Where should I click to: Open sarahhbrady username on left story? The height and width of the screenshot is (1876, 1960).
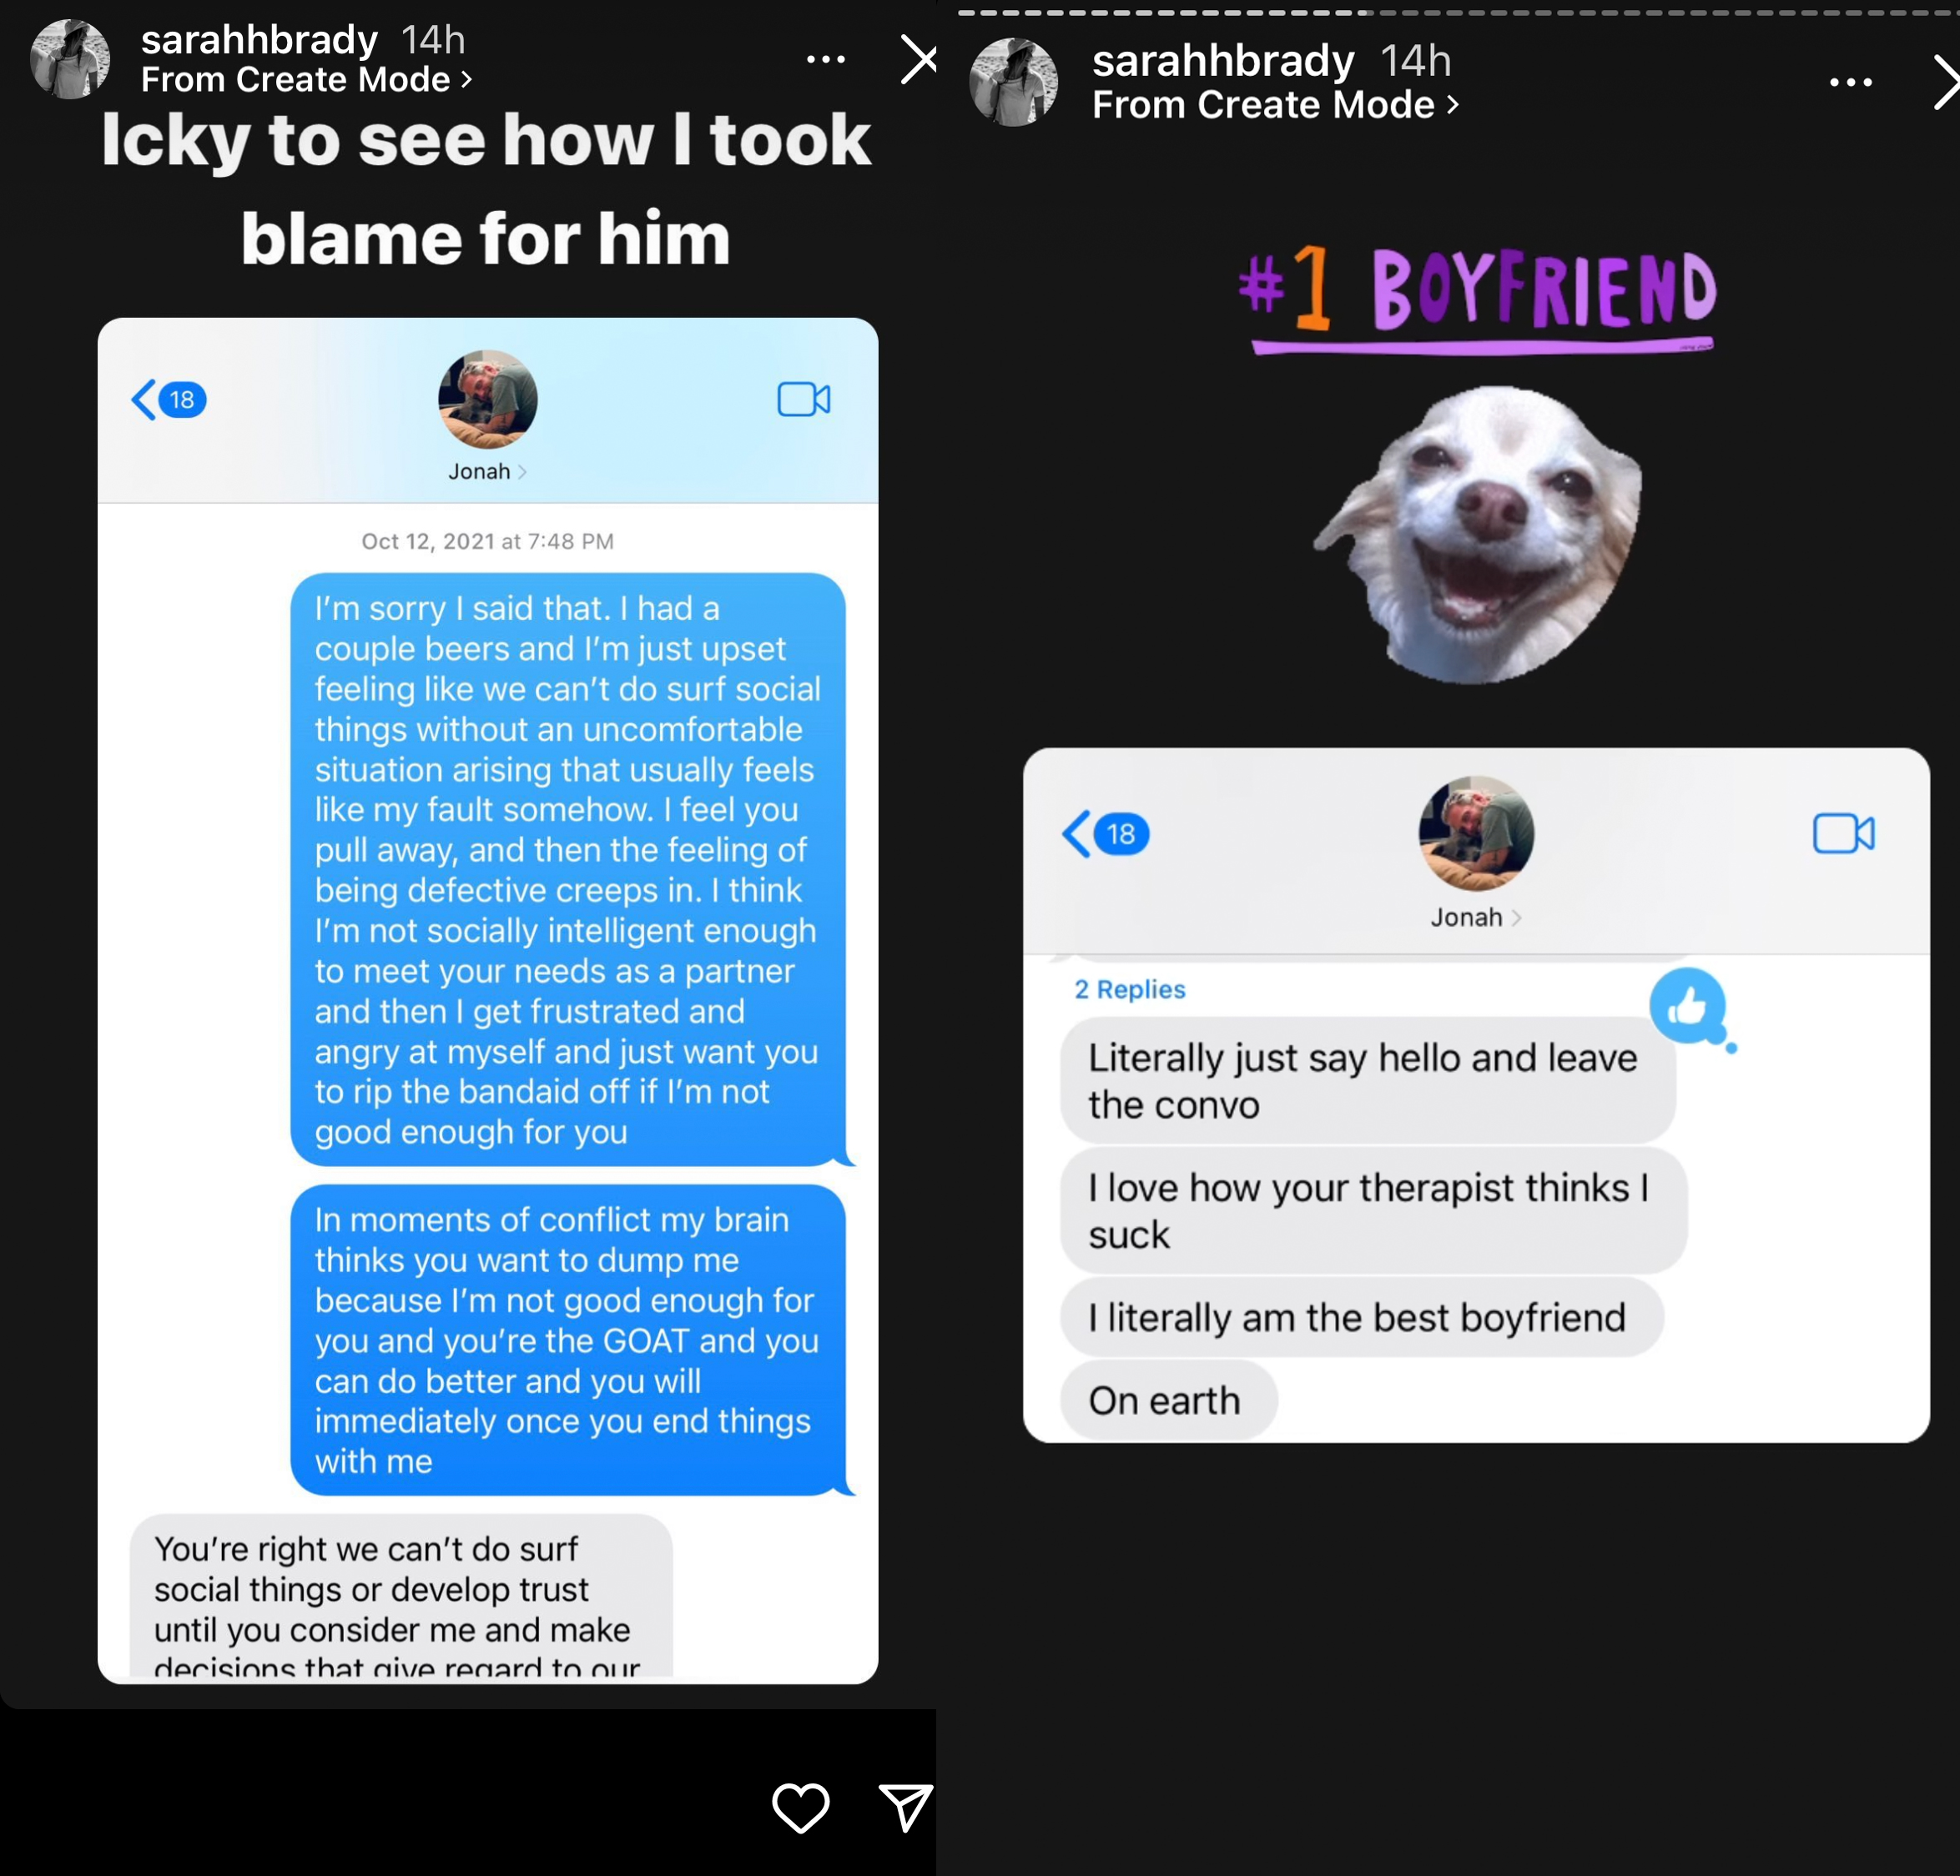coord(259,40)
